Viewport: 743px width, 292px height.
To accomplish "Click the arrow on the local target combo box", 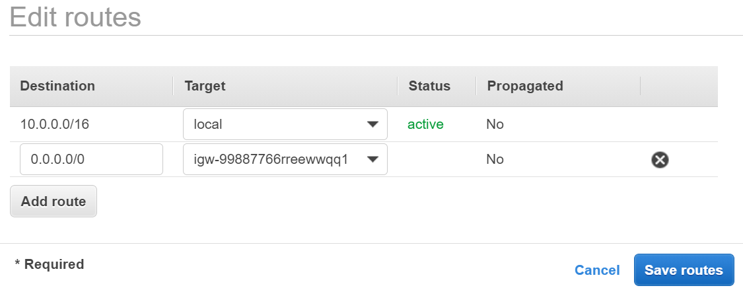I will pyautogui.click(x=372, y=124).
